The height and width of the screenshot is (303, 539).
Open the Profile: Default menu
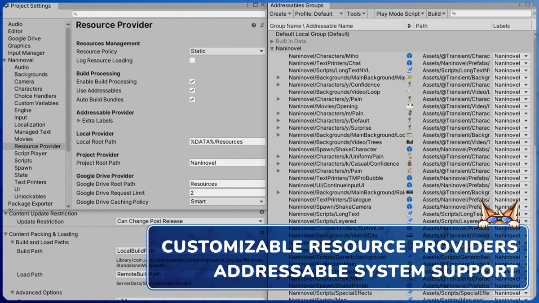pos(319,14)
